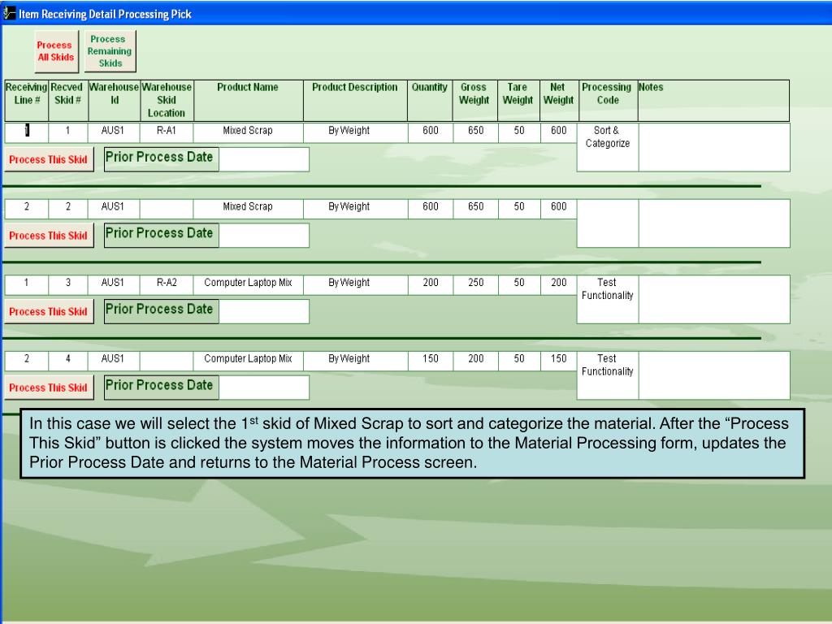
Task: Click Warehouse Id AUS1 cell of skid 4
Action: pyautogui.click(x=114, y=361)
